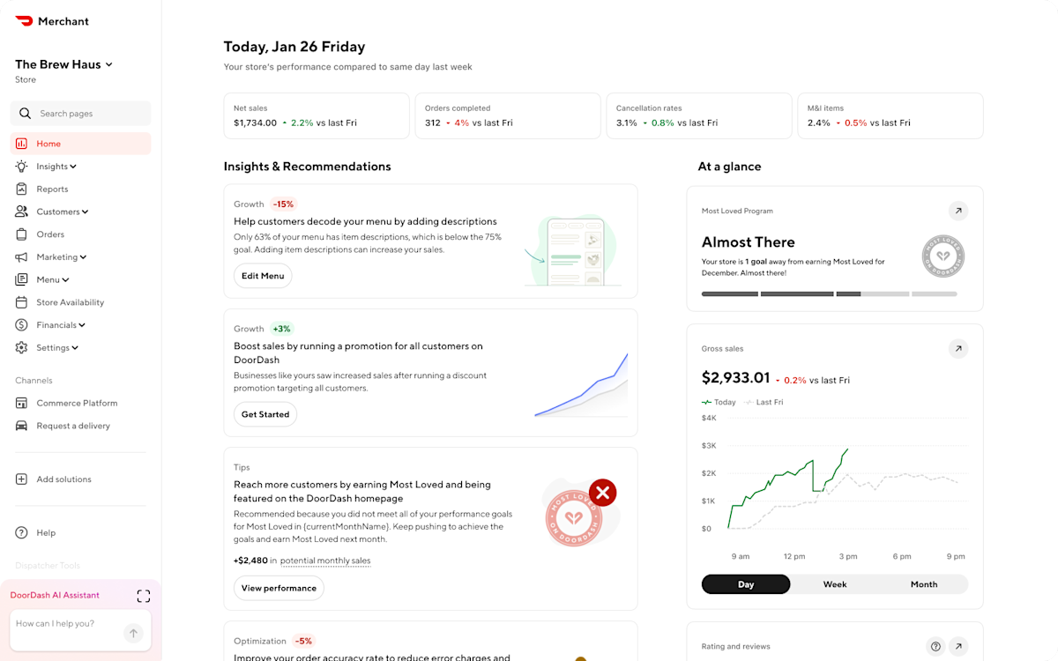Open the Help section
Image resolution: width=1058 pixels, height=661 pixels.
click(x=45, y=532)
